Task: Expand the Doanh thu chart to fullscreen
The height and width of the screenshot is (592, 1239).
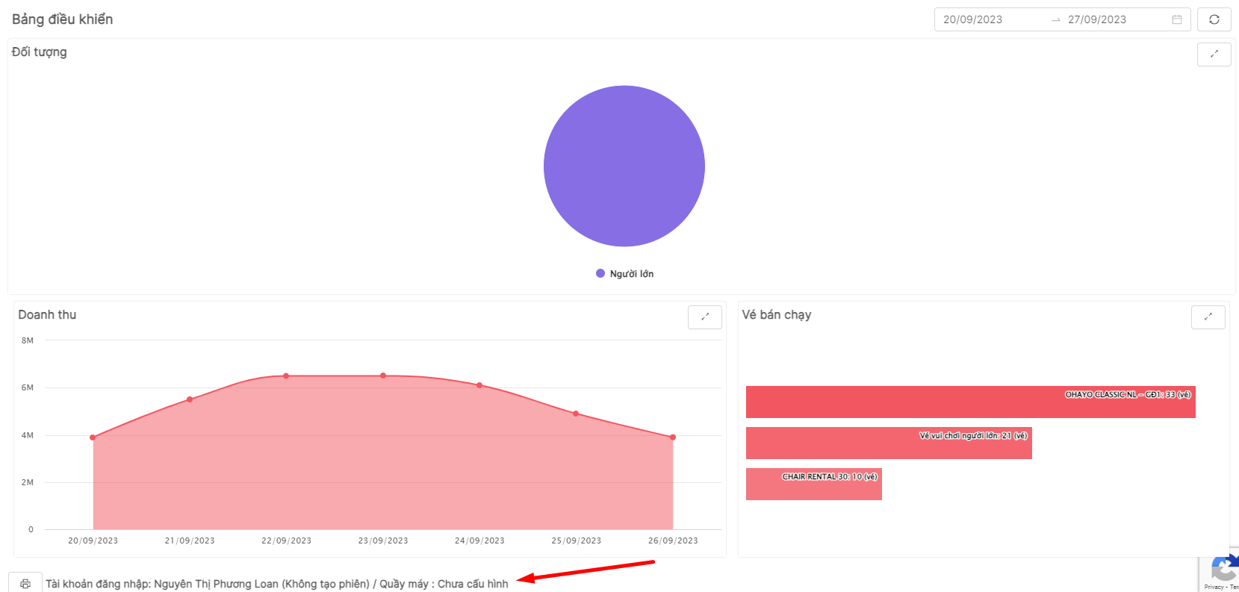Action: click(x=704, y=317)
